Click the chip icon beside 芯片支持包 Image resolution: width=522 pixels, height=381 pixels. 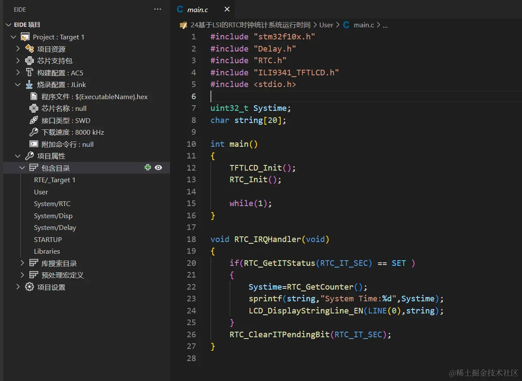30,61
